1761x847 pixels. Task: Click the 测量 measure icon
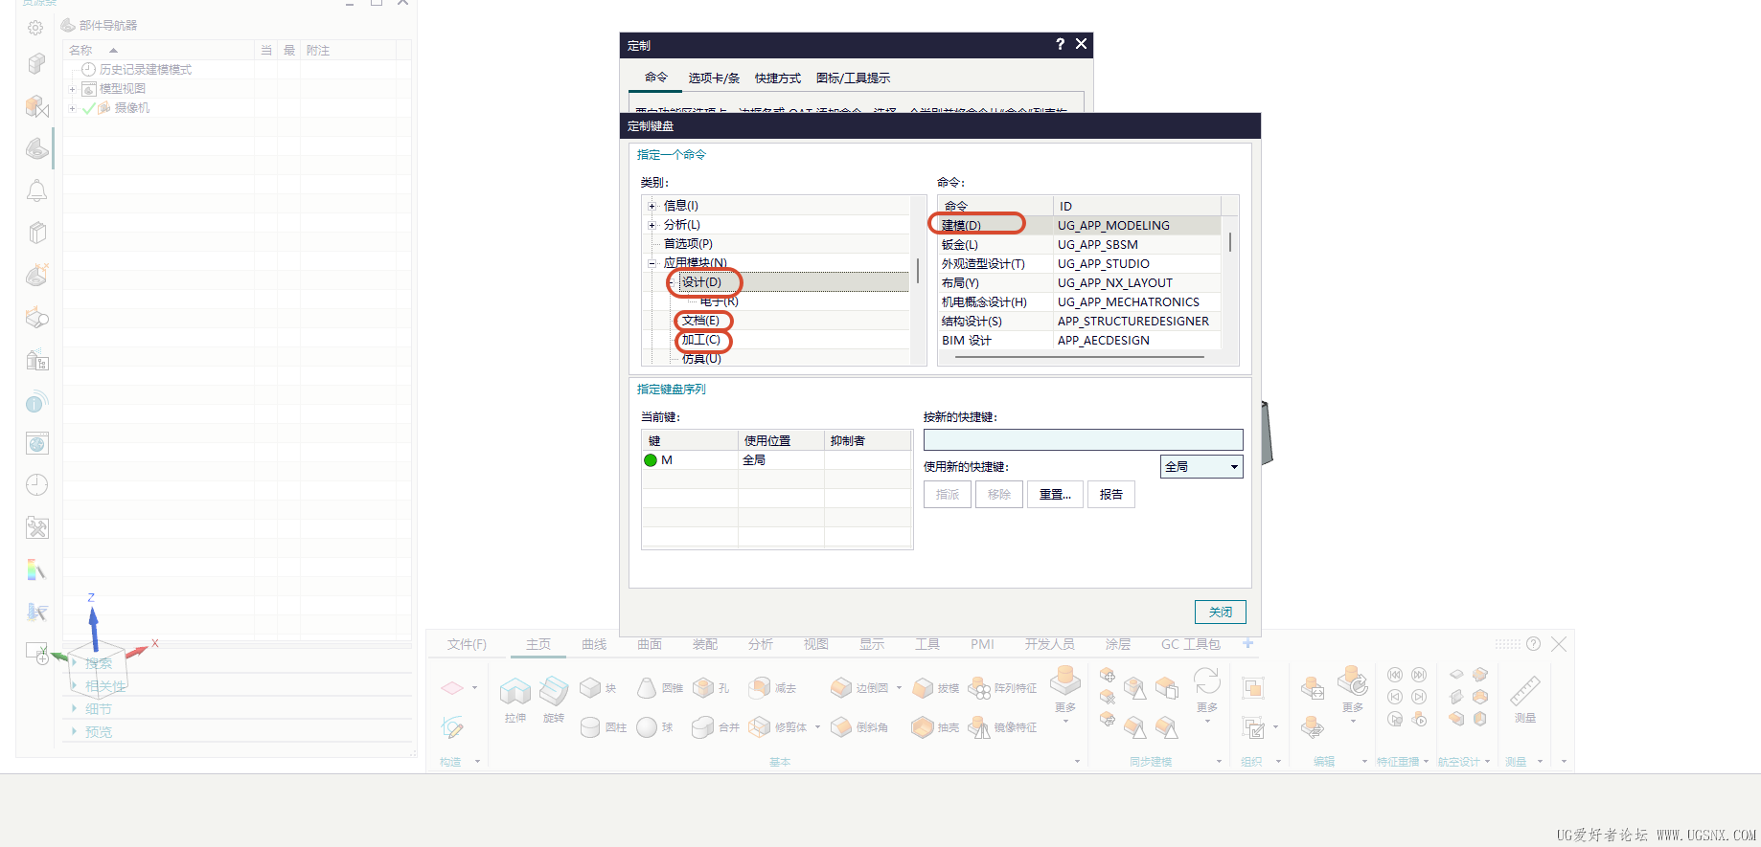point(1525,691)
